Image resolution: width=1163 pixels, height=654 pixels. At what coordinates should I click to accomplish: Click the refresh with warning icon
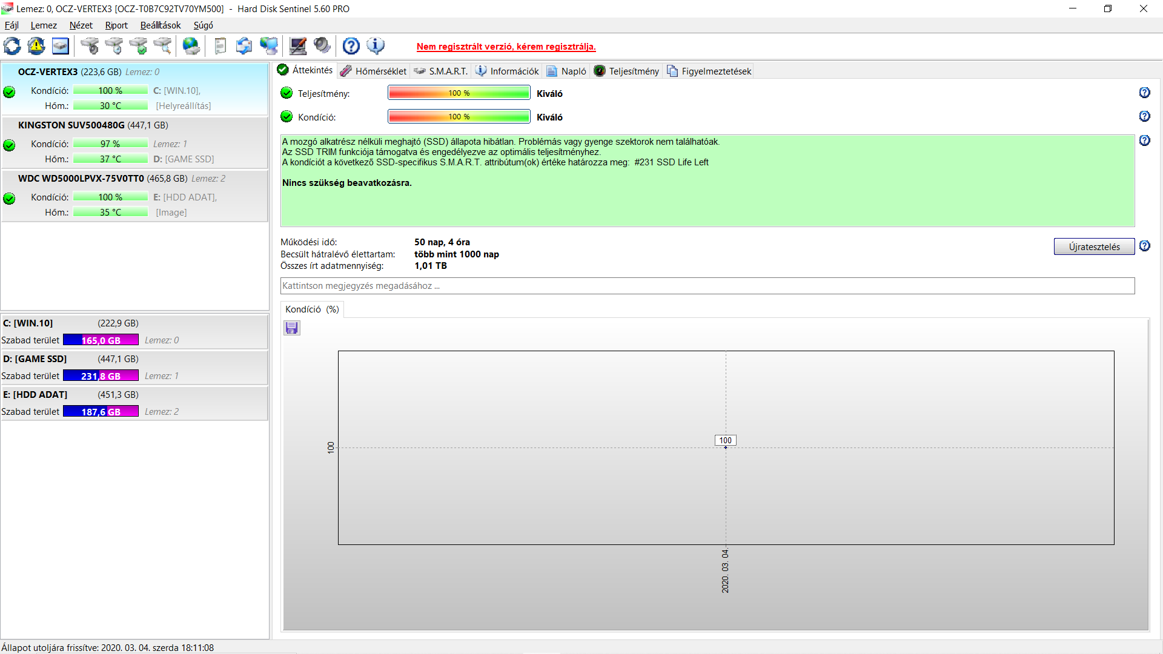pyautogui.click(x=36, y=46)
